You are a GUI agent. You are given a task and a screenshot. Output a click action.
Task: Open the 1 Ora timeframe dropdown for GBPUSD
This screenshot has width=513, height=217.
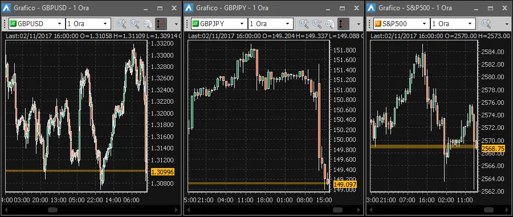88,23
